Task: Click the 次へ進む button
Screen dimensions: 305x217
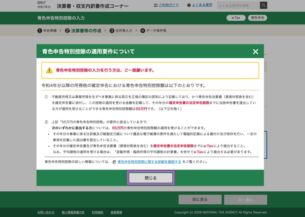Action: click(245, 200)
